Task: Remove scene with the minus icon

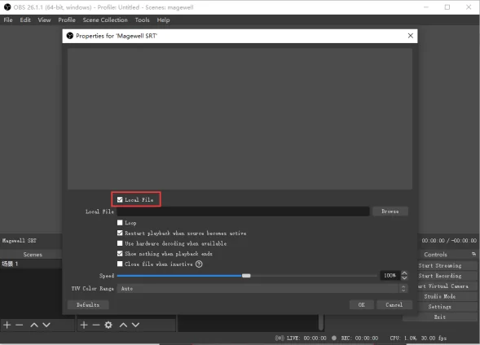Action: click(20, 325)
